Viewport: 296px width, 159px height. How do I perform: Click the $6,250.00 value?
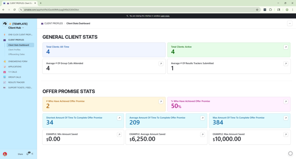142,139
